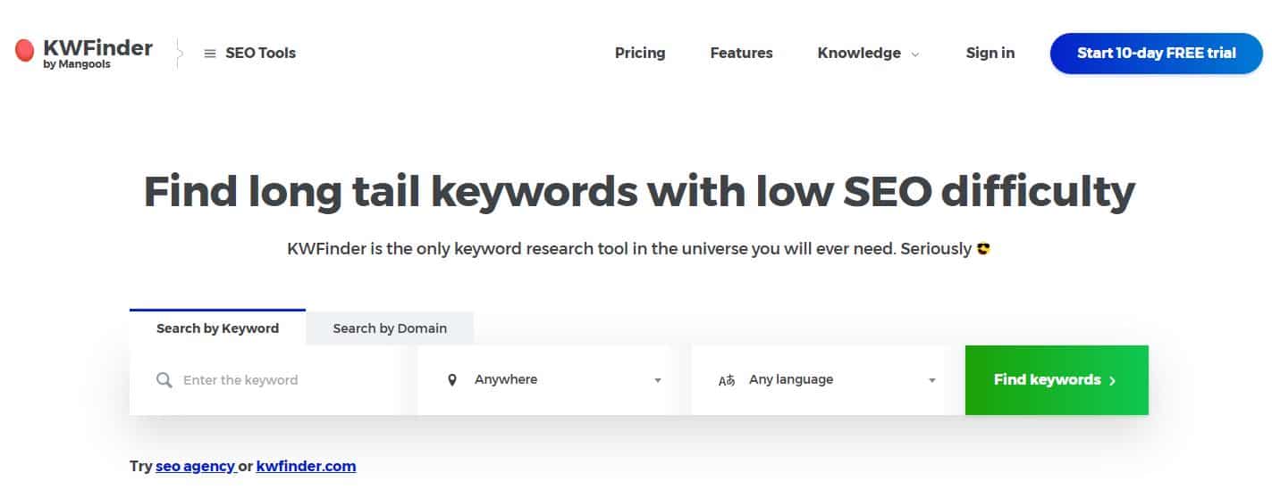Viewport: 1272px width, 498px height.
Task: Click the location pin icon
Action: click(x=451, y=380)
